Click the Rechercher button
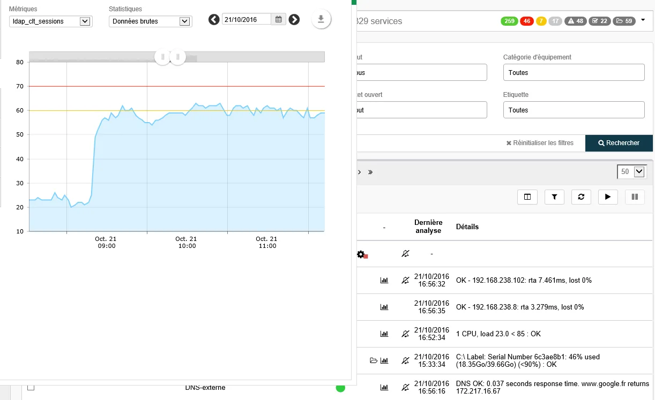The width and height of the screenshot is (655, 400). coord(619,143)
